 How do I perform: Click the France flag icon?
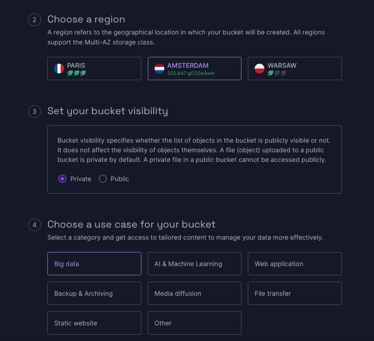tap(59, 69)
